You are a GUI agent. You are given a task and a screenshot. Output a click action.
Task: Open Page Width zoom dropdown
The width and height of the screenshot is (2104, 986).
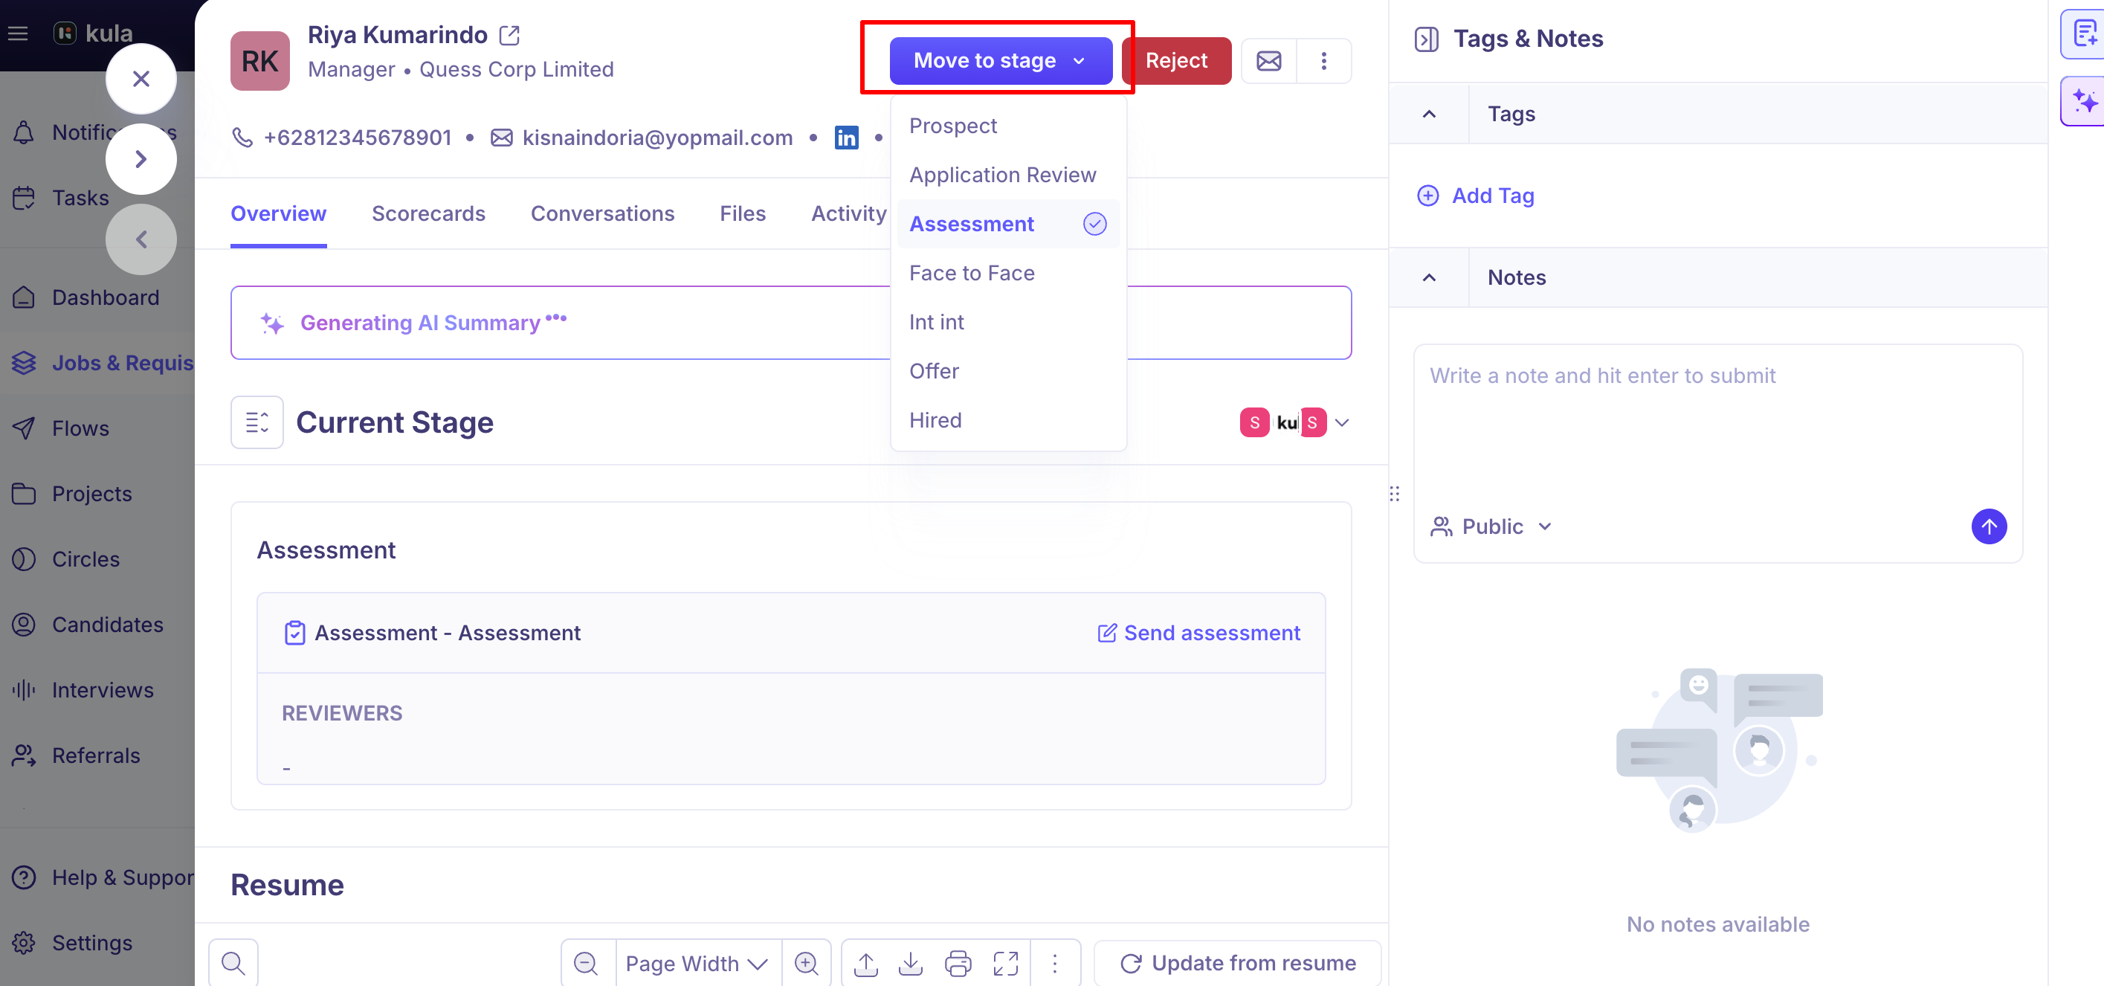(x=697, y=963)
